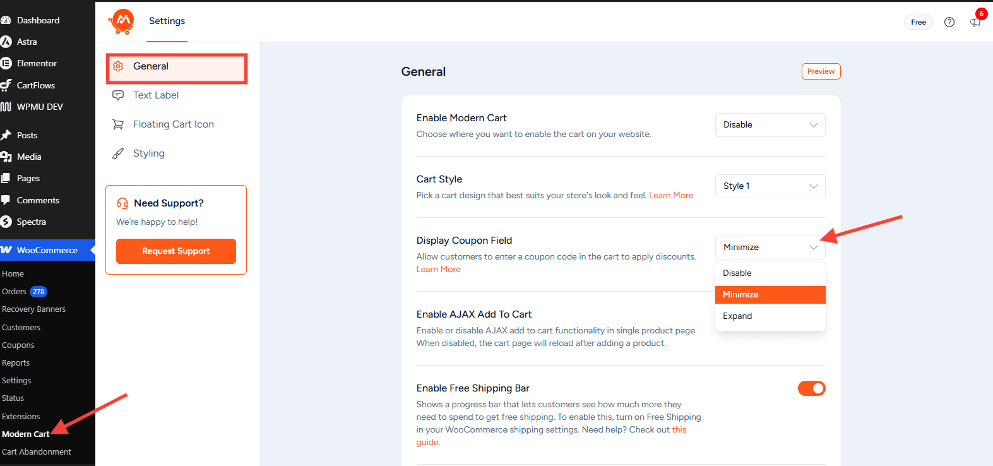The height and width of the screenshot is (466, 993).
Task: Switch to the Settings tab
Action: pos(167,21)
